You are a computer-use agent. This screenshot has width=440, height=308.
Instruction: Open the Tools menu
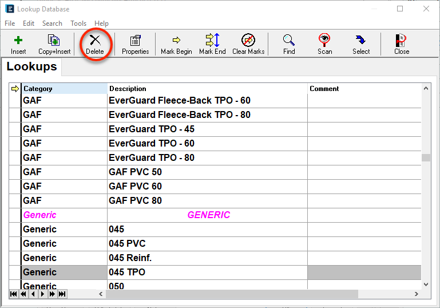tap(78, 23)
